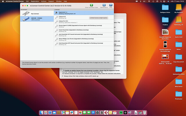Select the Deklaration 2024 folder
Screen dimensions: 186x116
tap(179, 69)
